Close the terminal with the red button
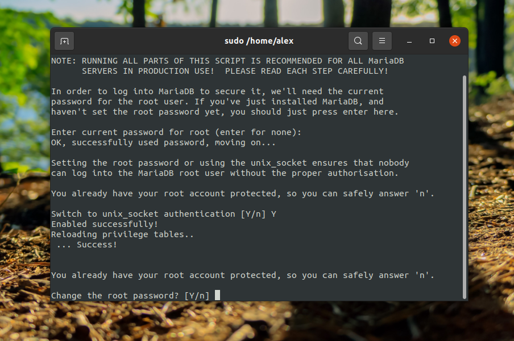The image size is (514, 341). tap(455, 41)
